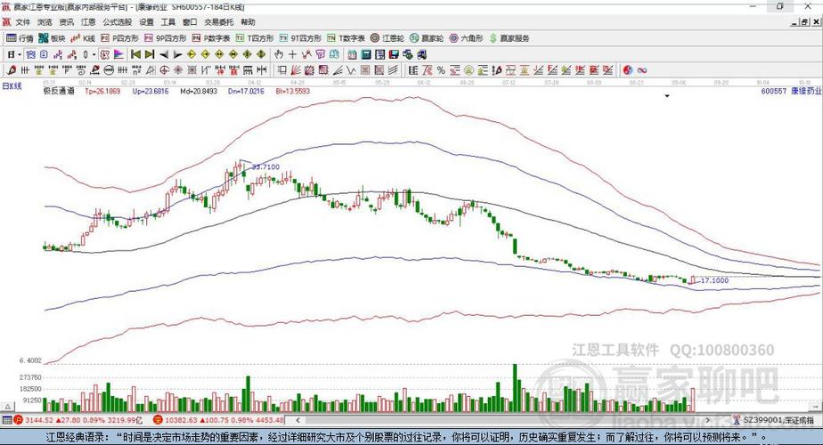The height and width of the screenshot is (445, 823).
Task: Click the parallel diagonal lines icon
Action: click(x=393, y=70)
